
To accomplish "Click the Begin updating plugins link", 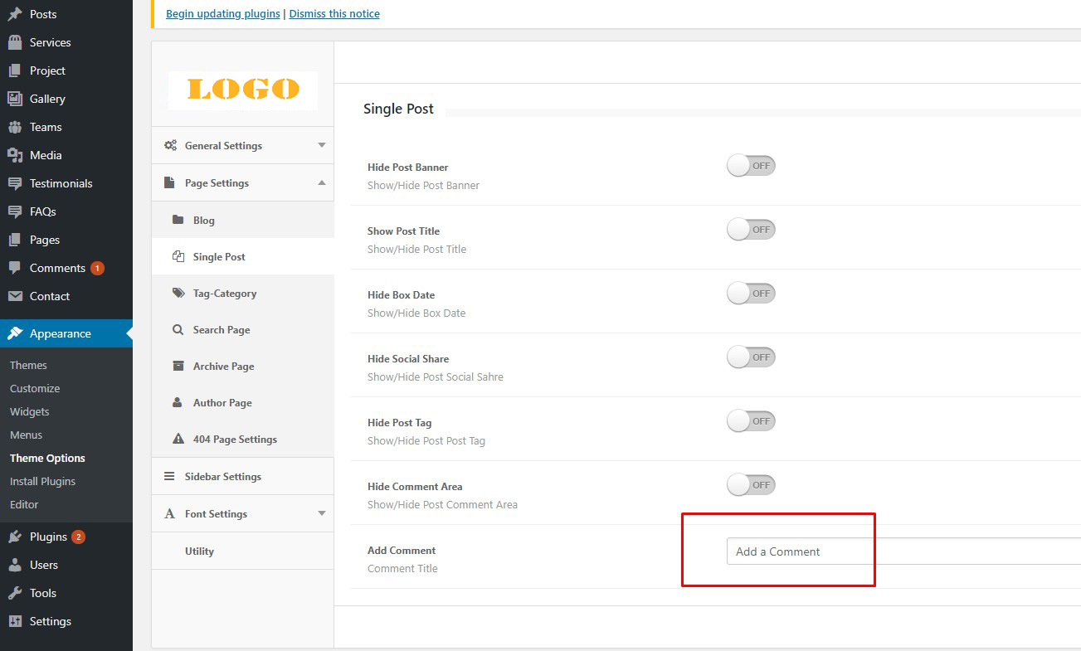I will [223, 14].
